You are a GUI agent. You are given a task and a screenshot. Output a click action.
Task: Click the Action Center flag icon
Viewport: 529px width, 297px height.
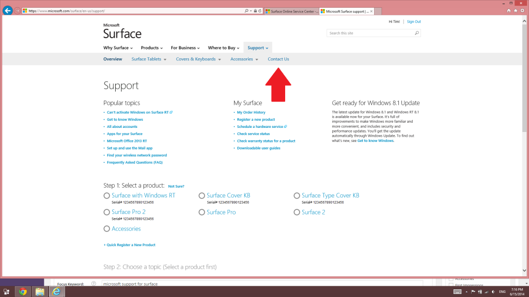473,292
